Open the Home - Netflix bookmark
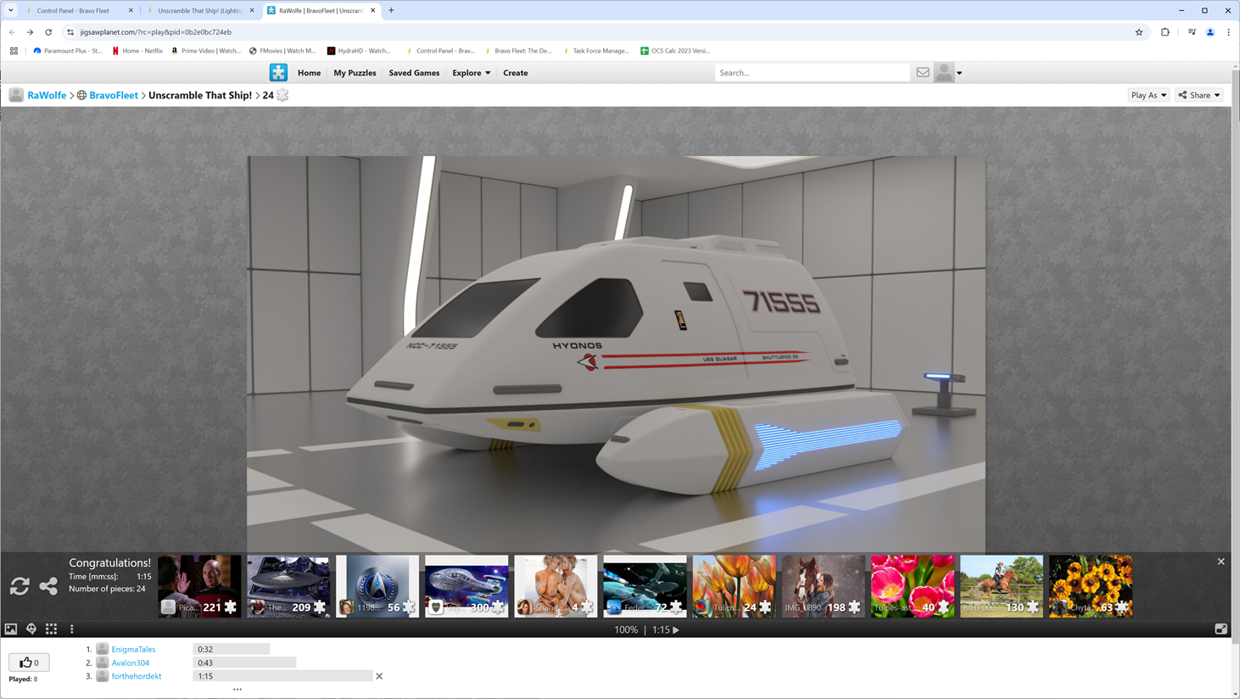 pyautogui.click(x=137, y=51)
